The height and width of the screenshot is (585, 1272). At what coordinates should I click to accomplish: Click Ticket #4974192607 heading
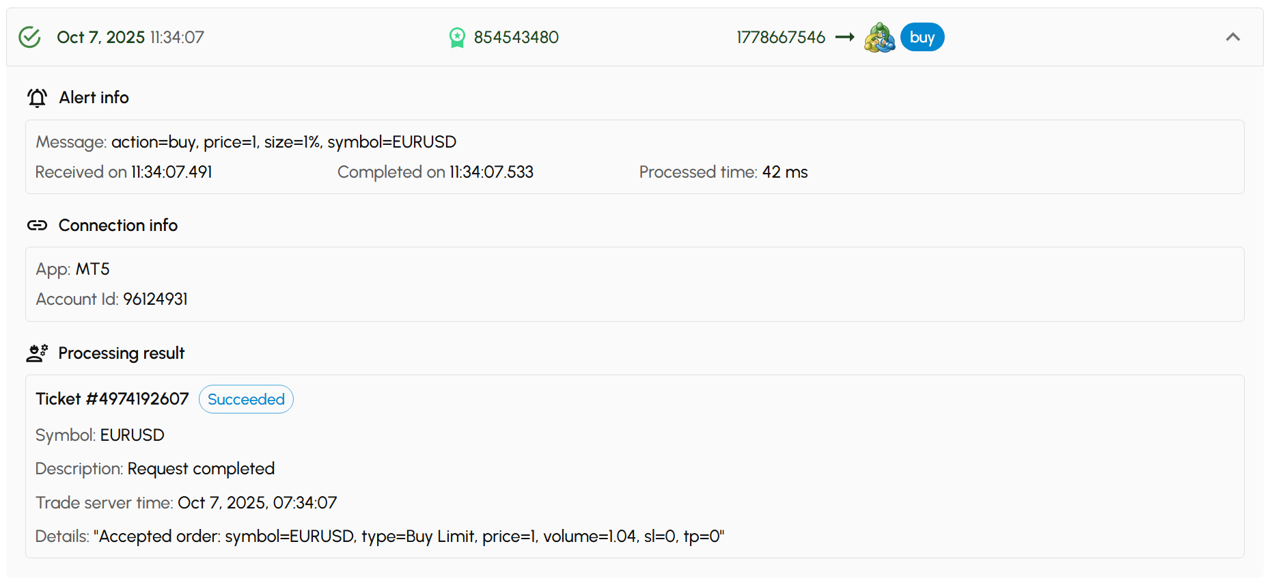point(112,399)
